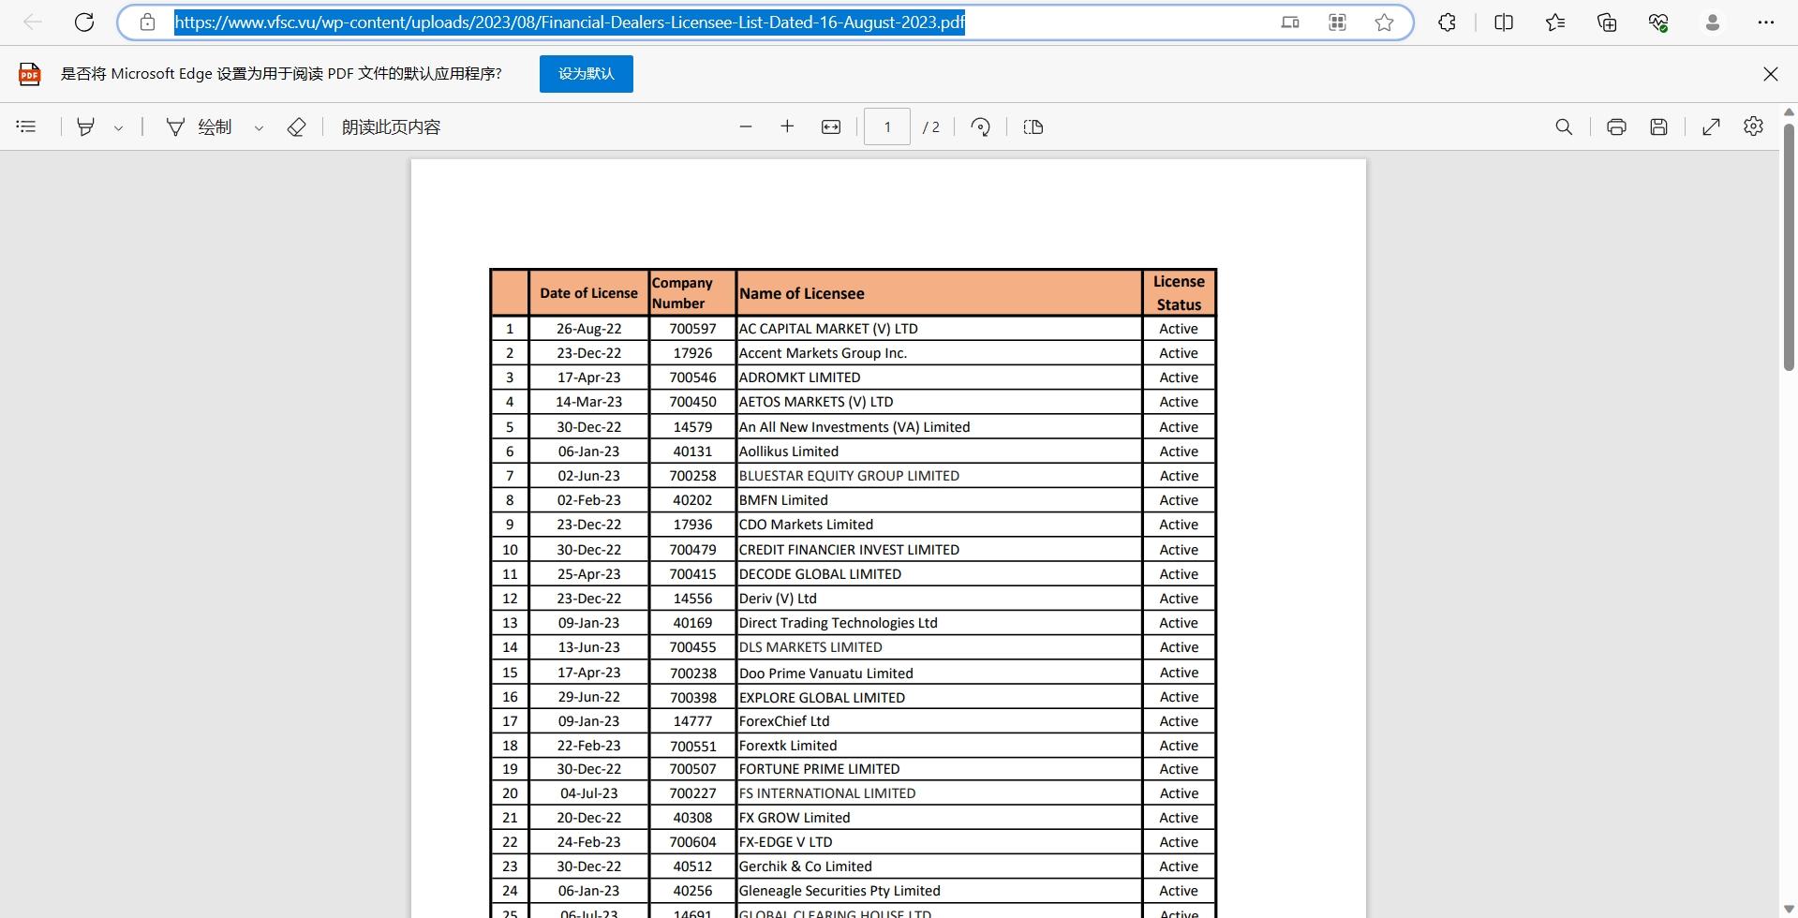Click 'ForexChief Ltd' licensee name
This screenshot has height=918, width=1798.
coord(784,721)
